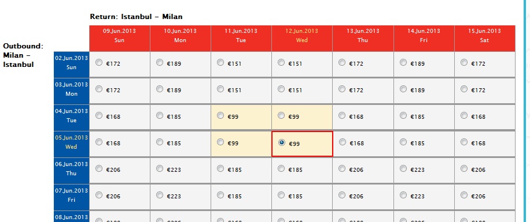Screen dimensions: 530x222
Task: Select €206 fare for 06 Jun outbound, 13 Jun return
Action: point(342,169)
